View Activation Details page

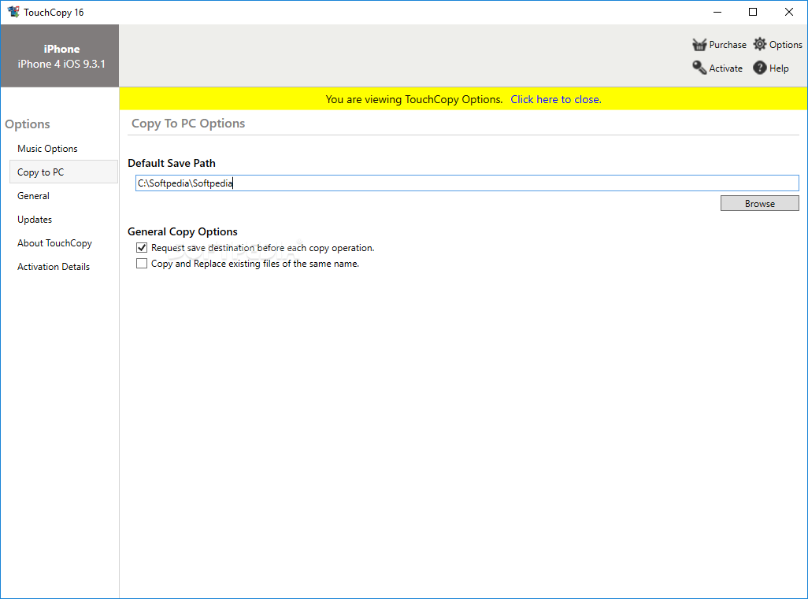[x=54, y=267]
